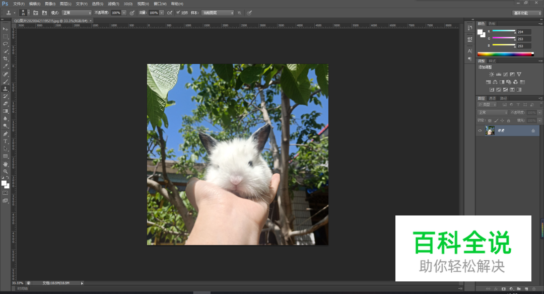Add a Brightness/Contrast adjustment
Screen dimensions: 544x294
coord(492,74)
